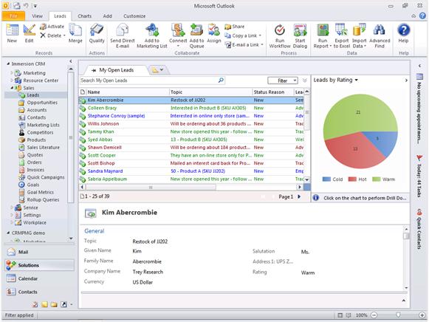Qualify the selected lead
429x322 pixels.
[x=97, y=33]
